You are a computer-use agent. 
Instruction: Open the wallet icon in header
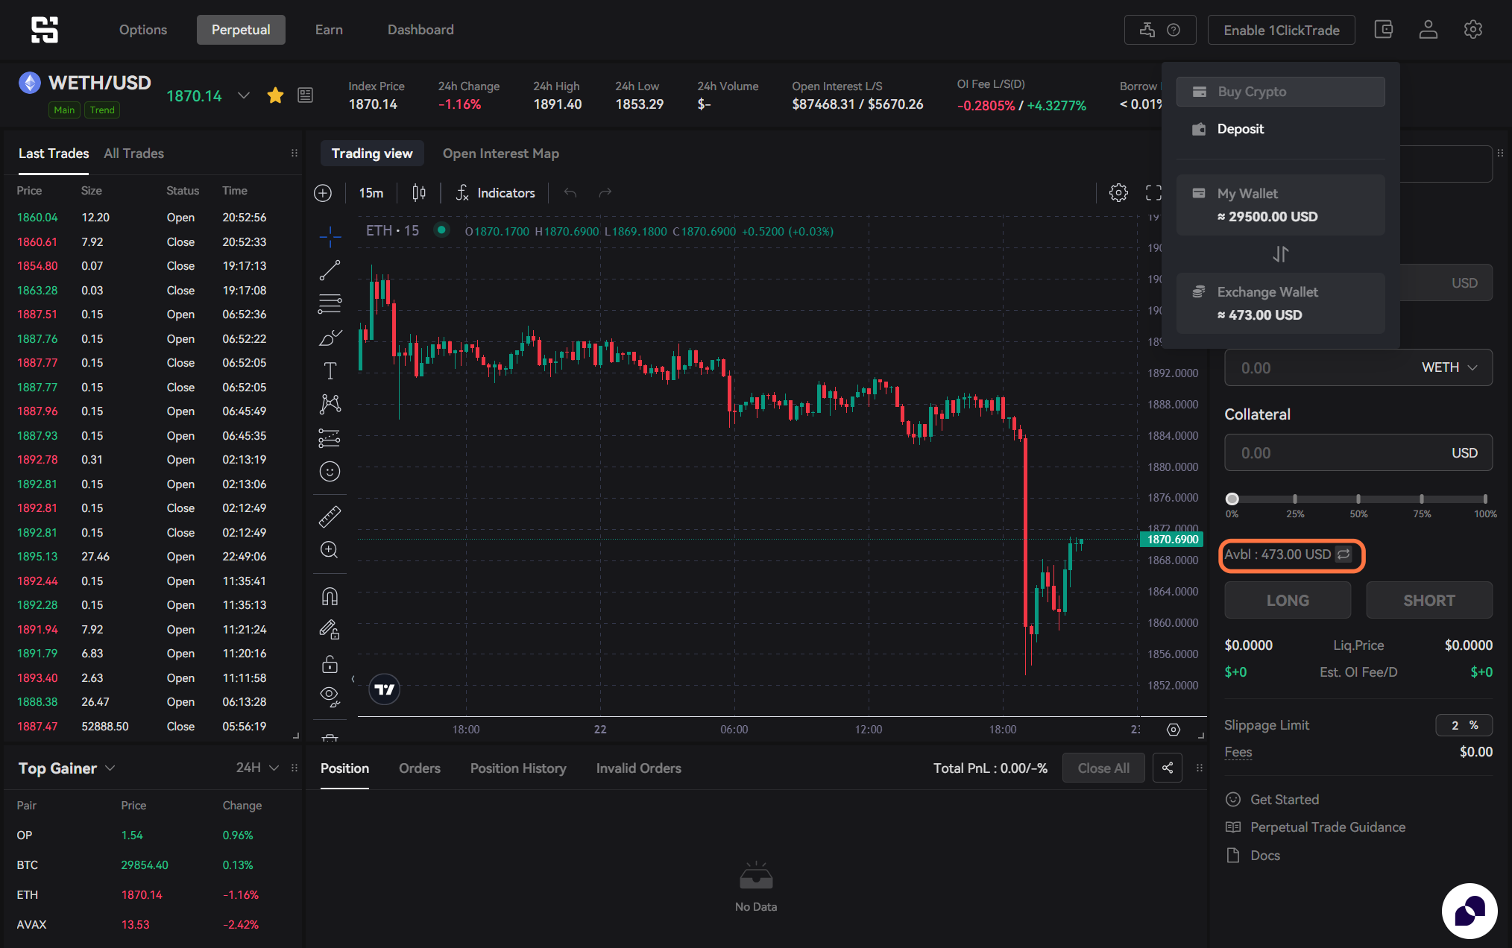pyautogui.click(x=1384, y=30)
